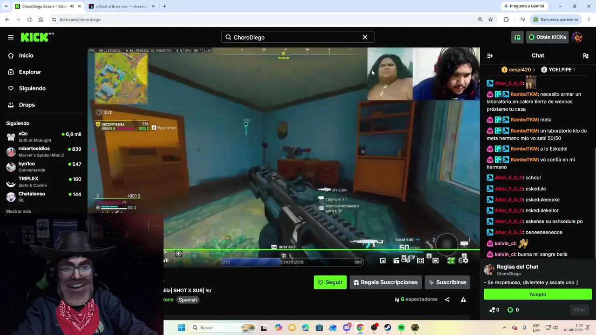Accept the chat rules with Acepto
Image resolution: width=596 pixels, height=335 pixels.
point(538,294)
